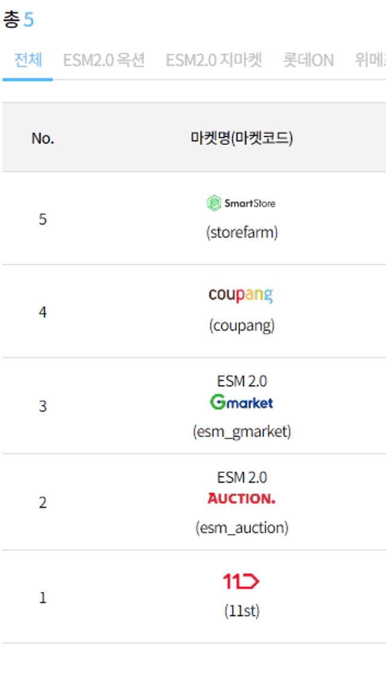
Task: Switch to the 롯데ON tab
Action: tap(308, 60)
